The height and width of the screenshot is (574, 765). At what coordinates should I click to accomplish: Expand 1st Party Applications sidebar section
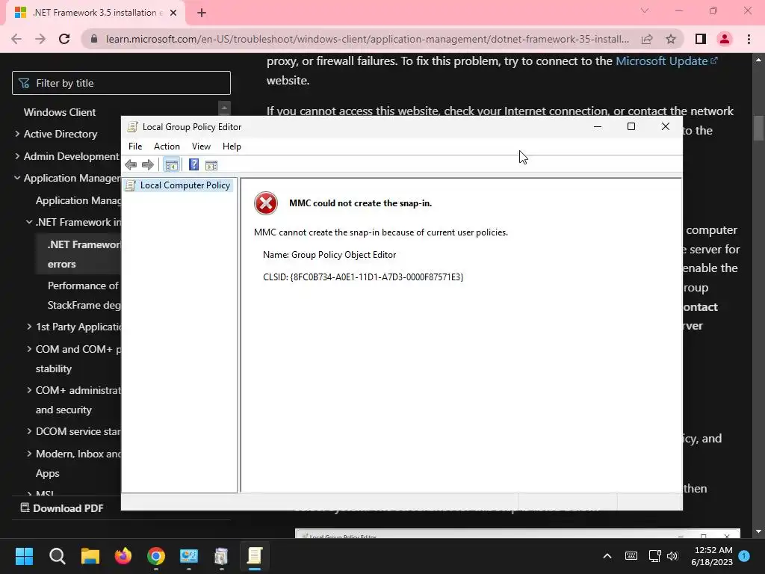pos(29,327)
